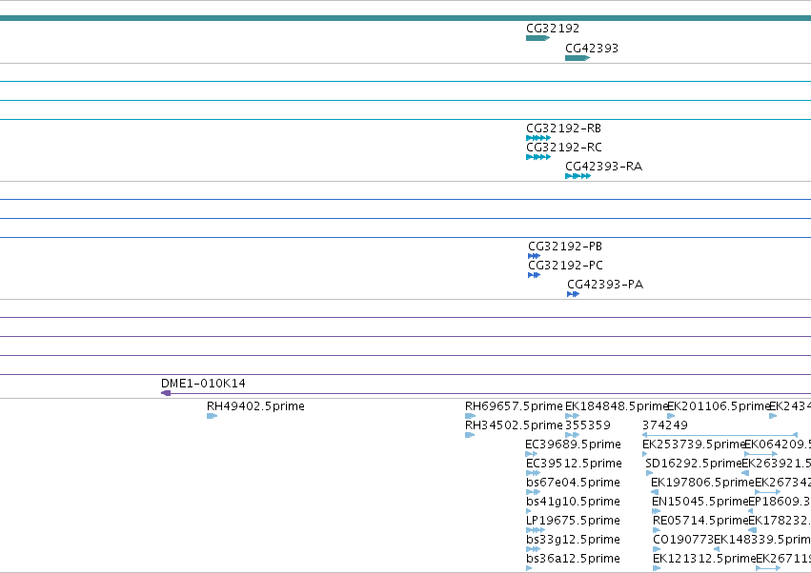Click the CG42393 gene arrow glyph

(578, 58)
